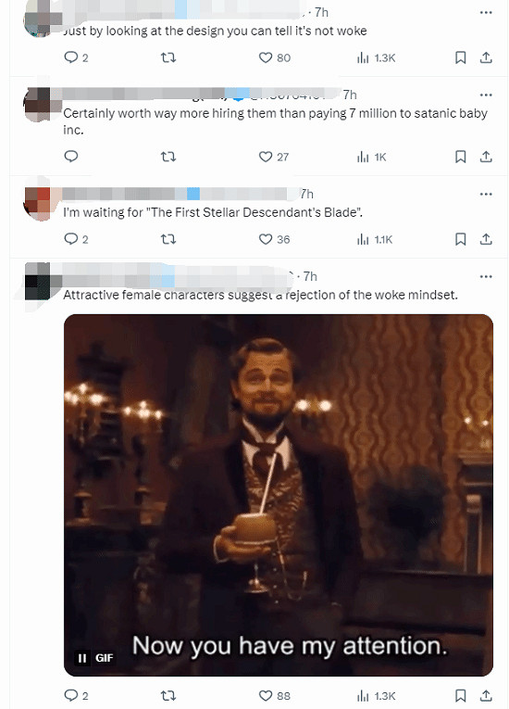Retweet the "not woke" design tweet
The height and width of the screenshot is (709, 509).
168,57
